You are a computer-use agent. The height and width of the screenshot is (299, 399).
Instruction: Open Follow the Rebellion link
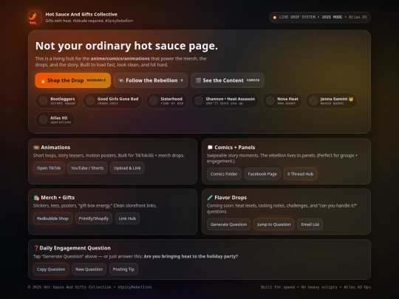click(151, 80)
